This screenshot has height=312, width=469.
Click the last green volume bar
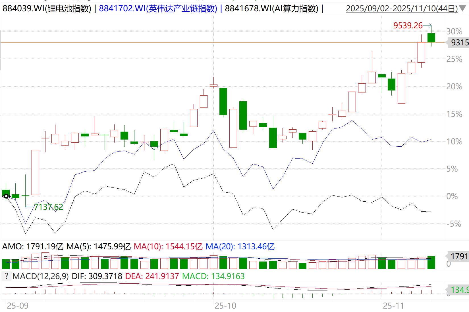pos(431,262)
